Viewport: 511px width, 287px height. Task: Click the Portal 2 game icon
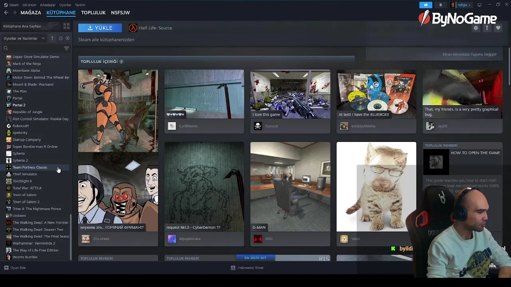pos(9,105)
